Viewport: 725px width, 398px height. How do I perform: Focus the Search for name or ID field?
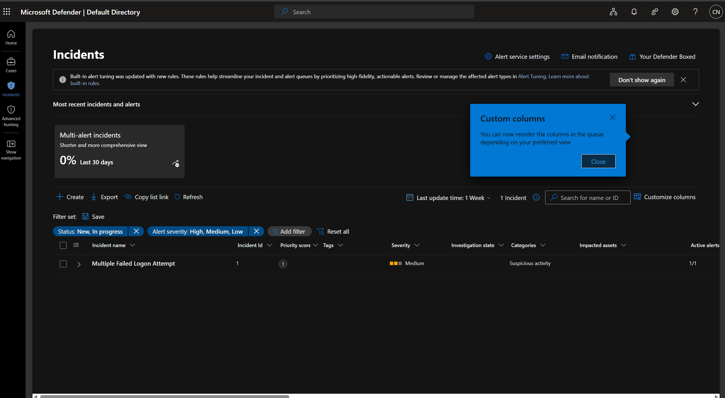[588, 197]
